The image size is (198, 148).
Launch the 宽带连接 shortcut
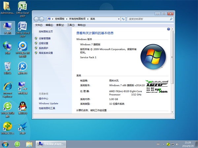pos(22,88)
